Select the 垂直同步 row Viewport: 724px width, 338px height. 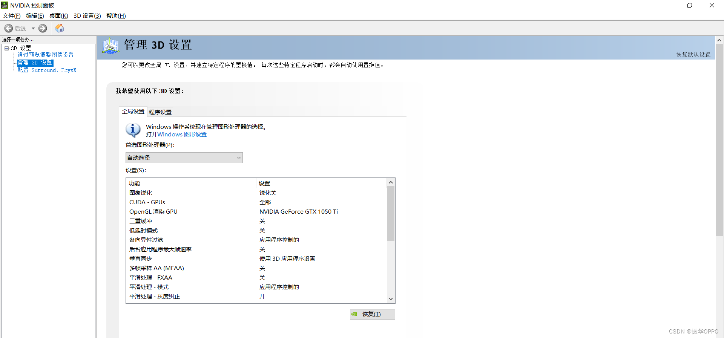point(256,259)
